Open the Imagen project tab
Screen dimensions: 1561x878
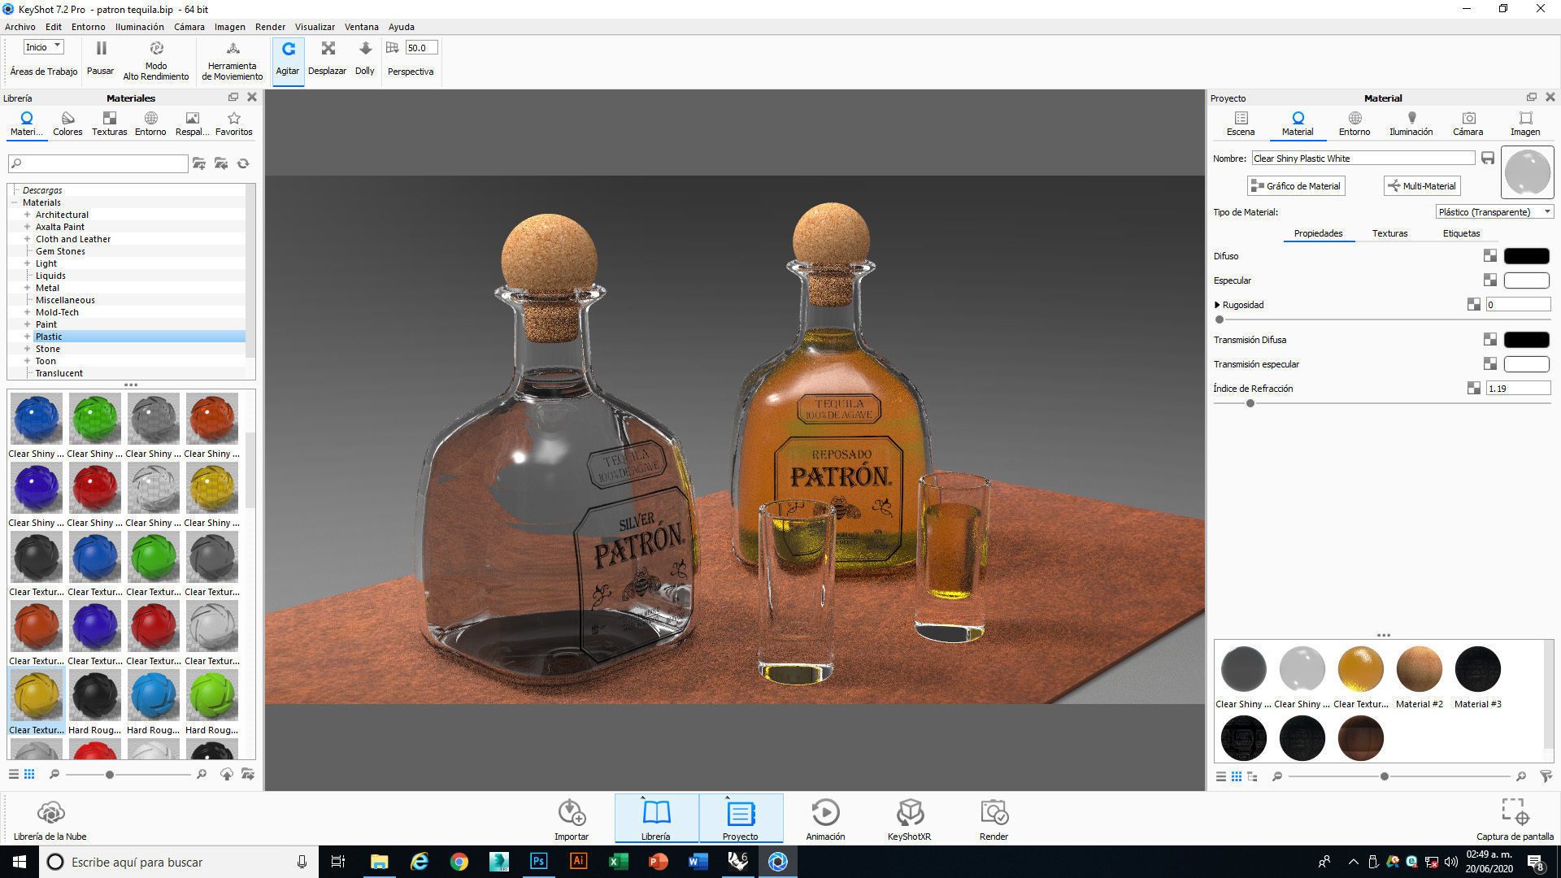pos(1525,124)
